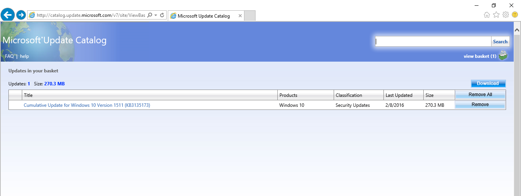Image resolution: width=521 pixels, height=196 pixels.
Task: Close the browser window
Action: tap(511, 5)
